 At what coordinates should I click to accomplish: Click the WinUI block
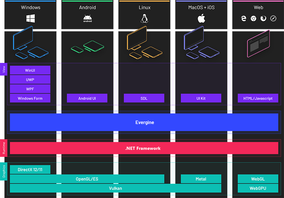[30, 70]
